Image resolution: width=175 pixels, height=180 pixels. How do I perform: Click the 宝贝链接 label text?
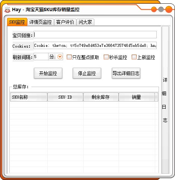coord(23,35)
